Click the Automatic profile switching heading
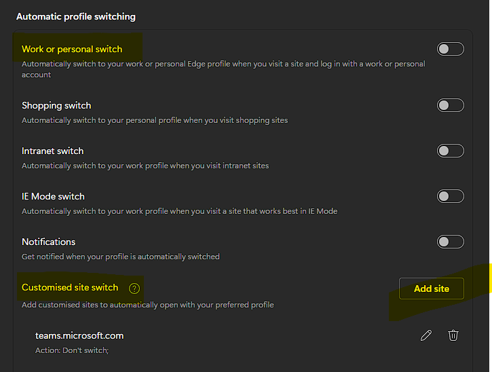Image resolution: width=492 pixels, height=372 pixels. coord(76,16)
